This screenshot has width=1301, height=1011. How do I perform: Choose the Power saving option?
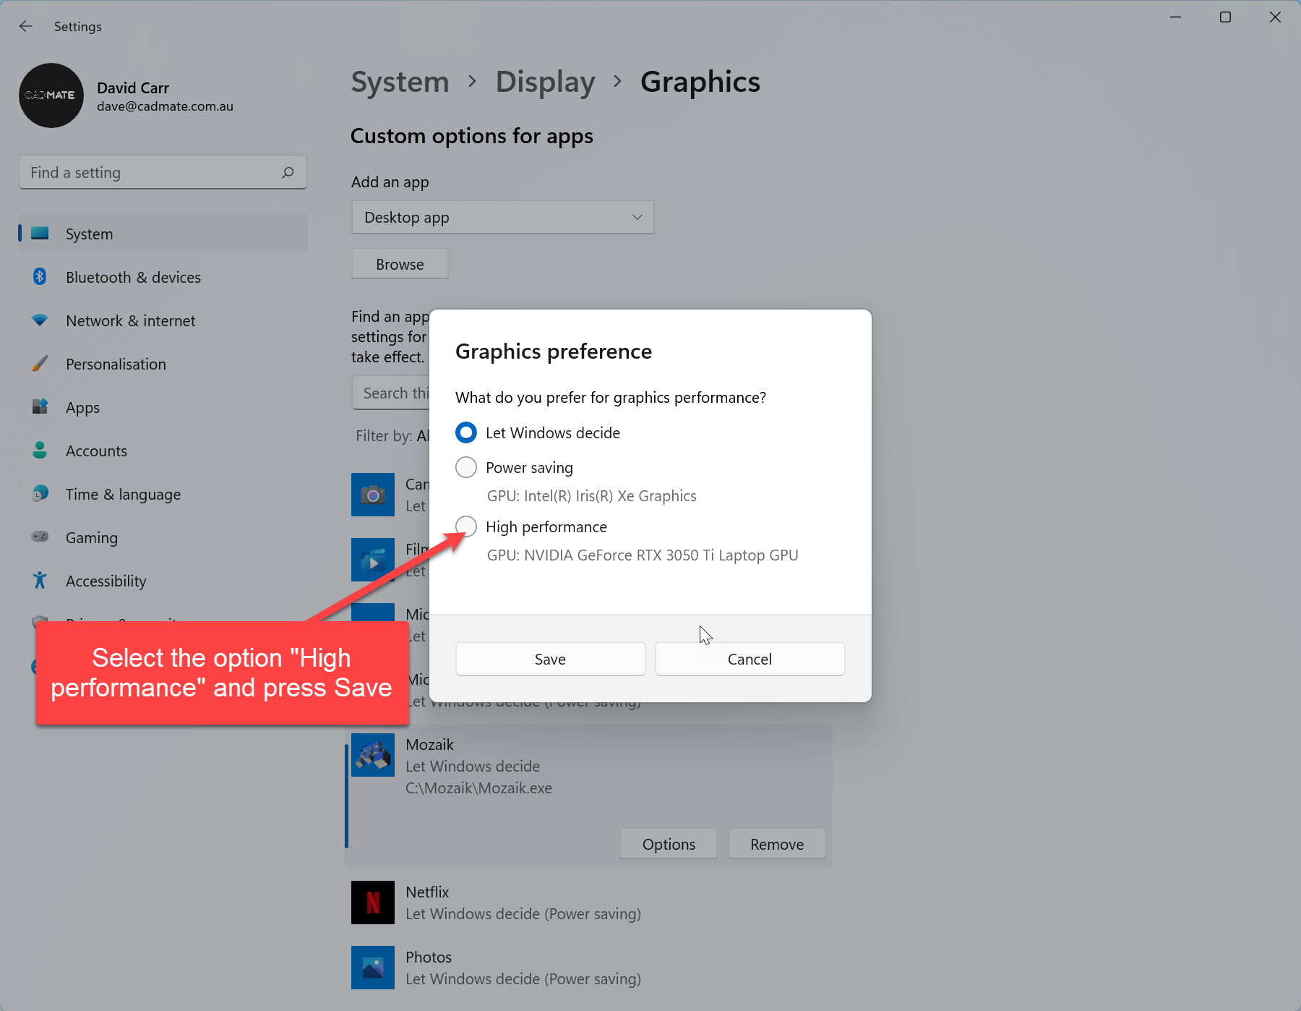coord(466,468)
